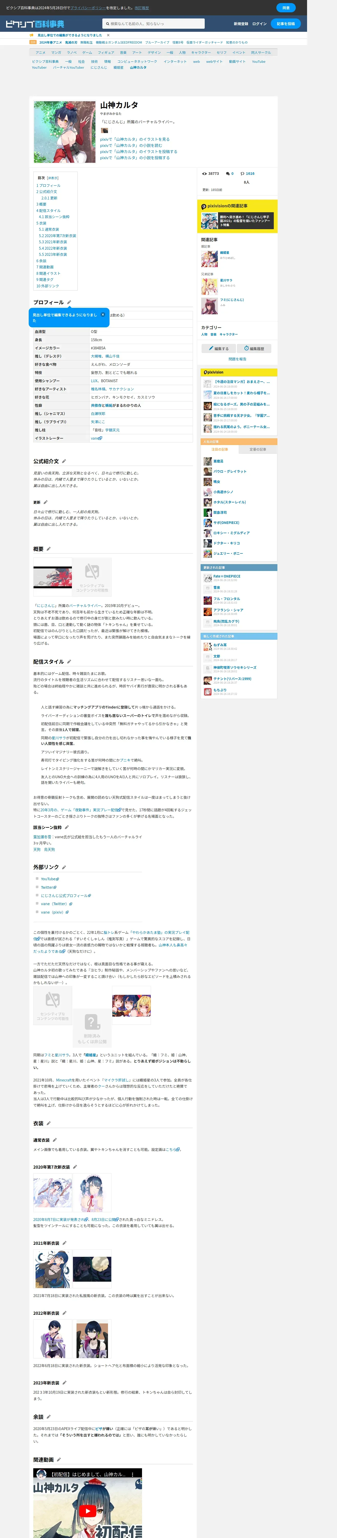Image resolution: width=337 pixels, height=1538 pixels.
Task: Select the アニメ category tab
Action: click(41, 53)
